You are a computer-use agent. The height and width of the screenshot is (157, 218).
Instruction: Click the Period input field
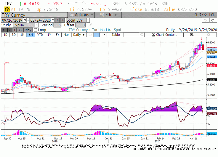tap(57, 25)
